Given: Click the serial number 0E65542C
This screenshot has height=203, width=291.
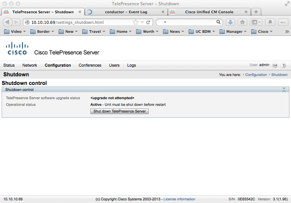Looking at the screenshot, I should pos(246,199).
